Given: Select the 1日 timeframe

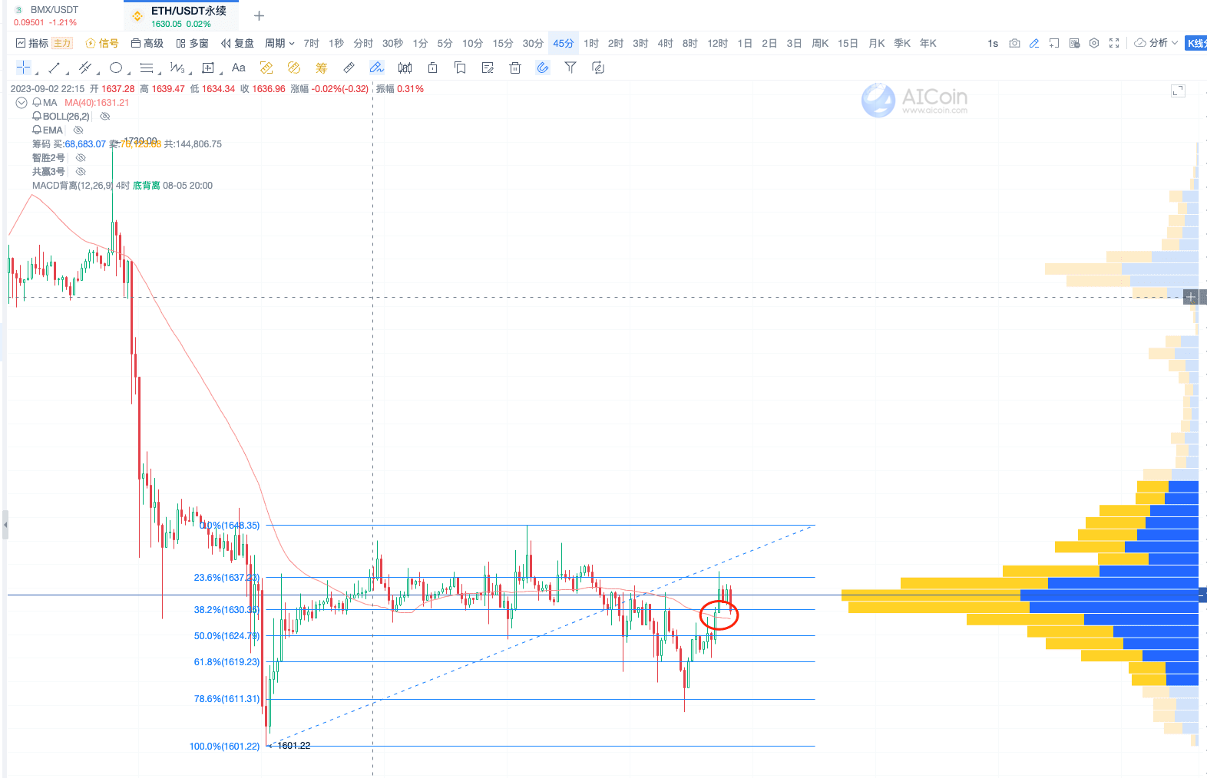Looking at the screenshot, I should pyautogui.click(x=745, y=43).
